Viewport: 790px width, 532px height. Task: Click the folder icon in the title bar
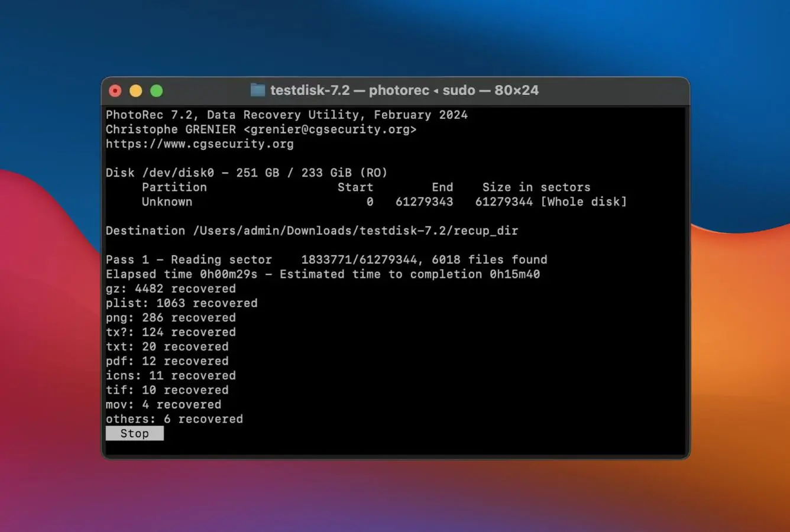tap(258, 90)
